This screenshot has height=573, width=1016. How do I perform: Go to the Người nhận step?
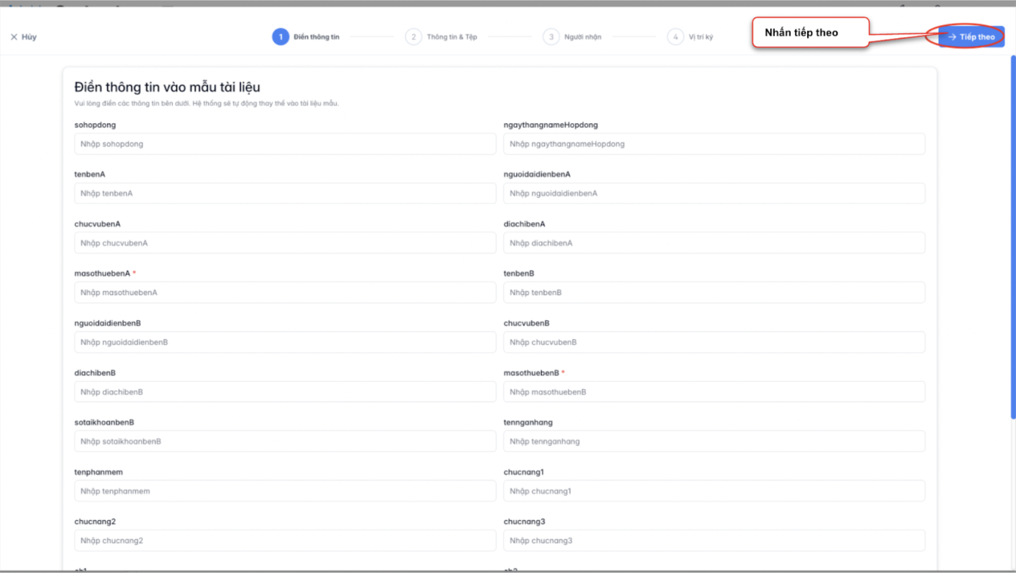tap(582, 37)
